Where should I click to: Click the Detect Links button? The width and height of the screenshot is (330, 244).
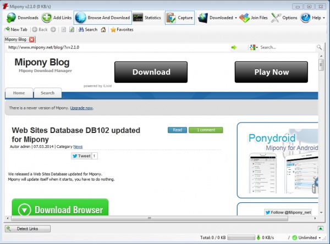coord(28,229)
